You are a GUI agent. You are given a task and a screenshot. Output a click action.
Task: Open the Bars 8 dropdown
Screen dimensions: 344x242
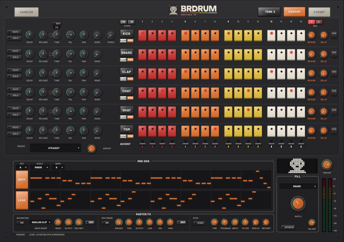(x=58, y=167)
